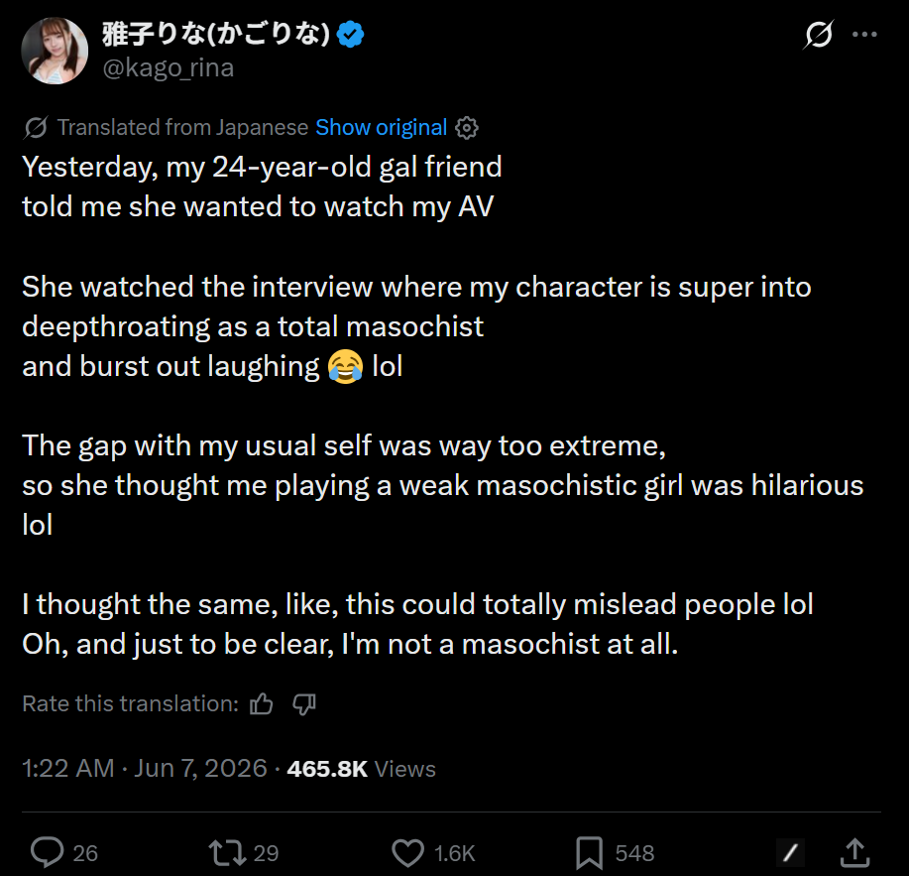Bookmark this post
This screenshot has width=909, height=876.
coord(589,853)
